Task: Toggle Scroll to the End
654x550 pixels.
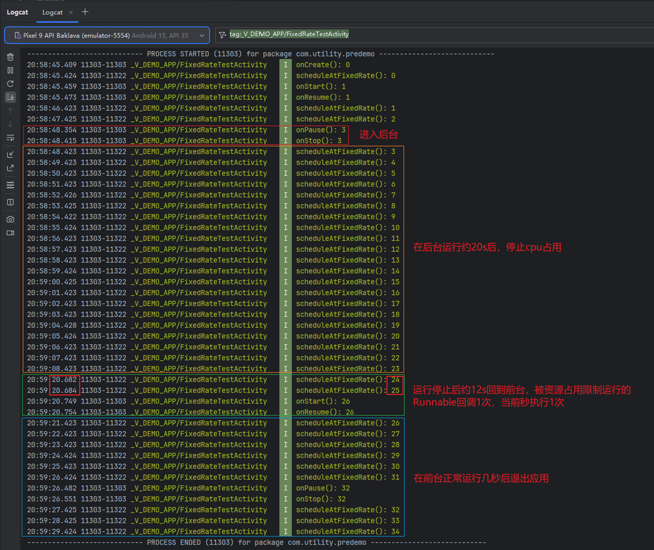Action: 10,97
